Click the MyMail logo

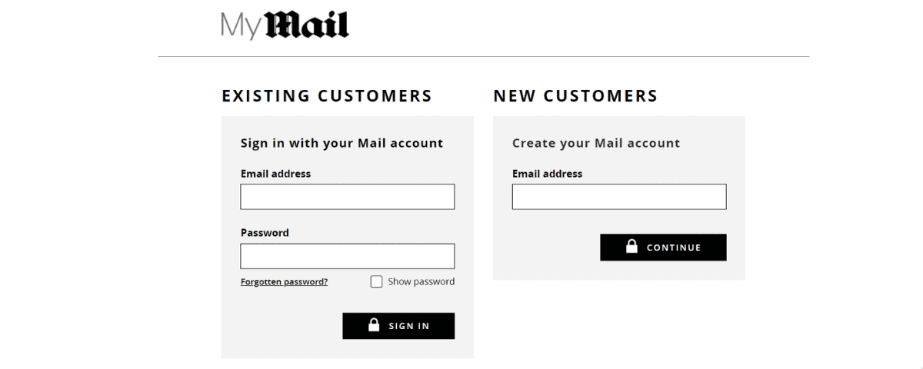[x=285, y=25]
